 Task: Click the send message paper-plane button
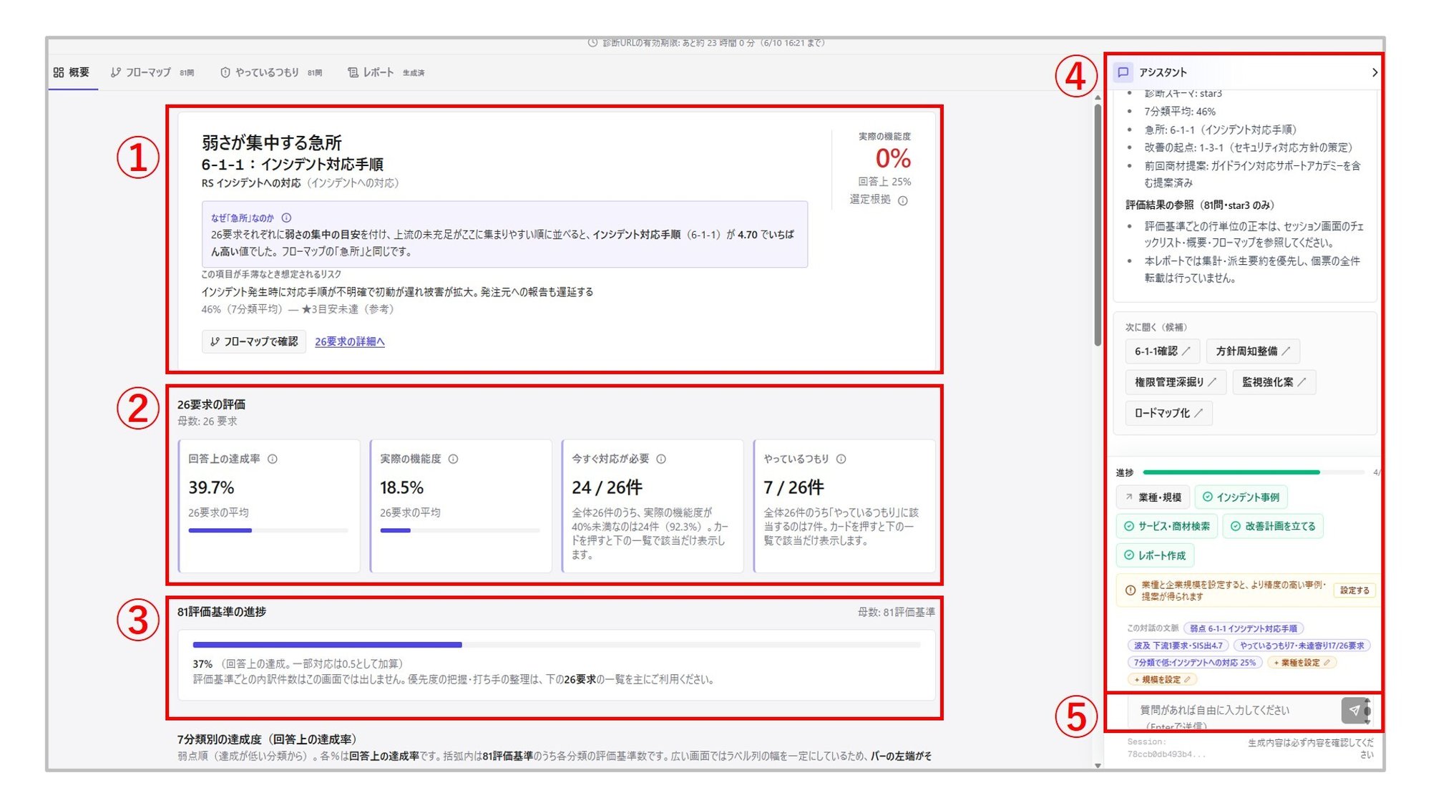click(1354, 711)
